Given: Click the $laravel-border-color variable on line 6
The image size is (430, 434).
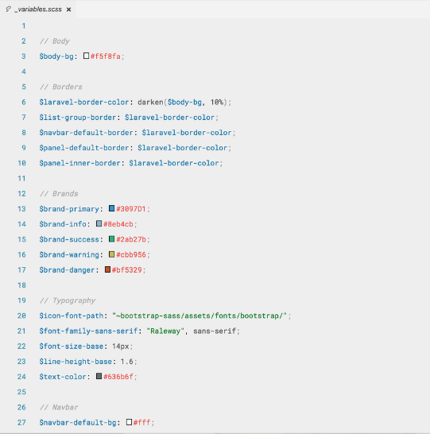Looking at the screenshot, I should click(83, 102).
